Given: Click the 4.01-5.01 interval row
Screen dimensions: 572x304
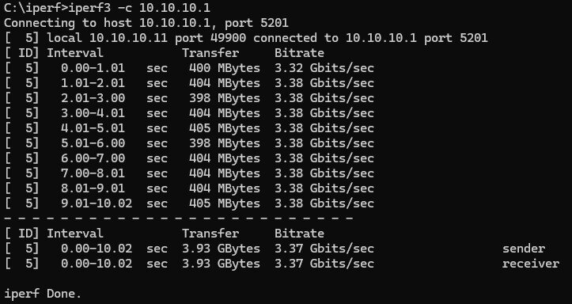Looking at the screenshot, I should 189,128.
